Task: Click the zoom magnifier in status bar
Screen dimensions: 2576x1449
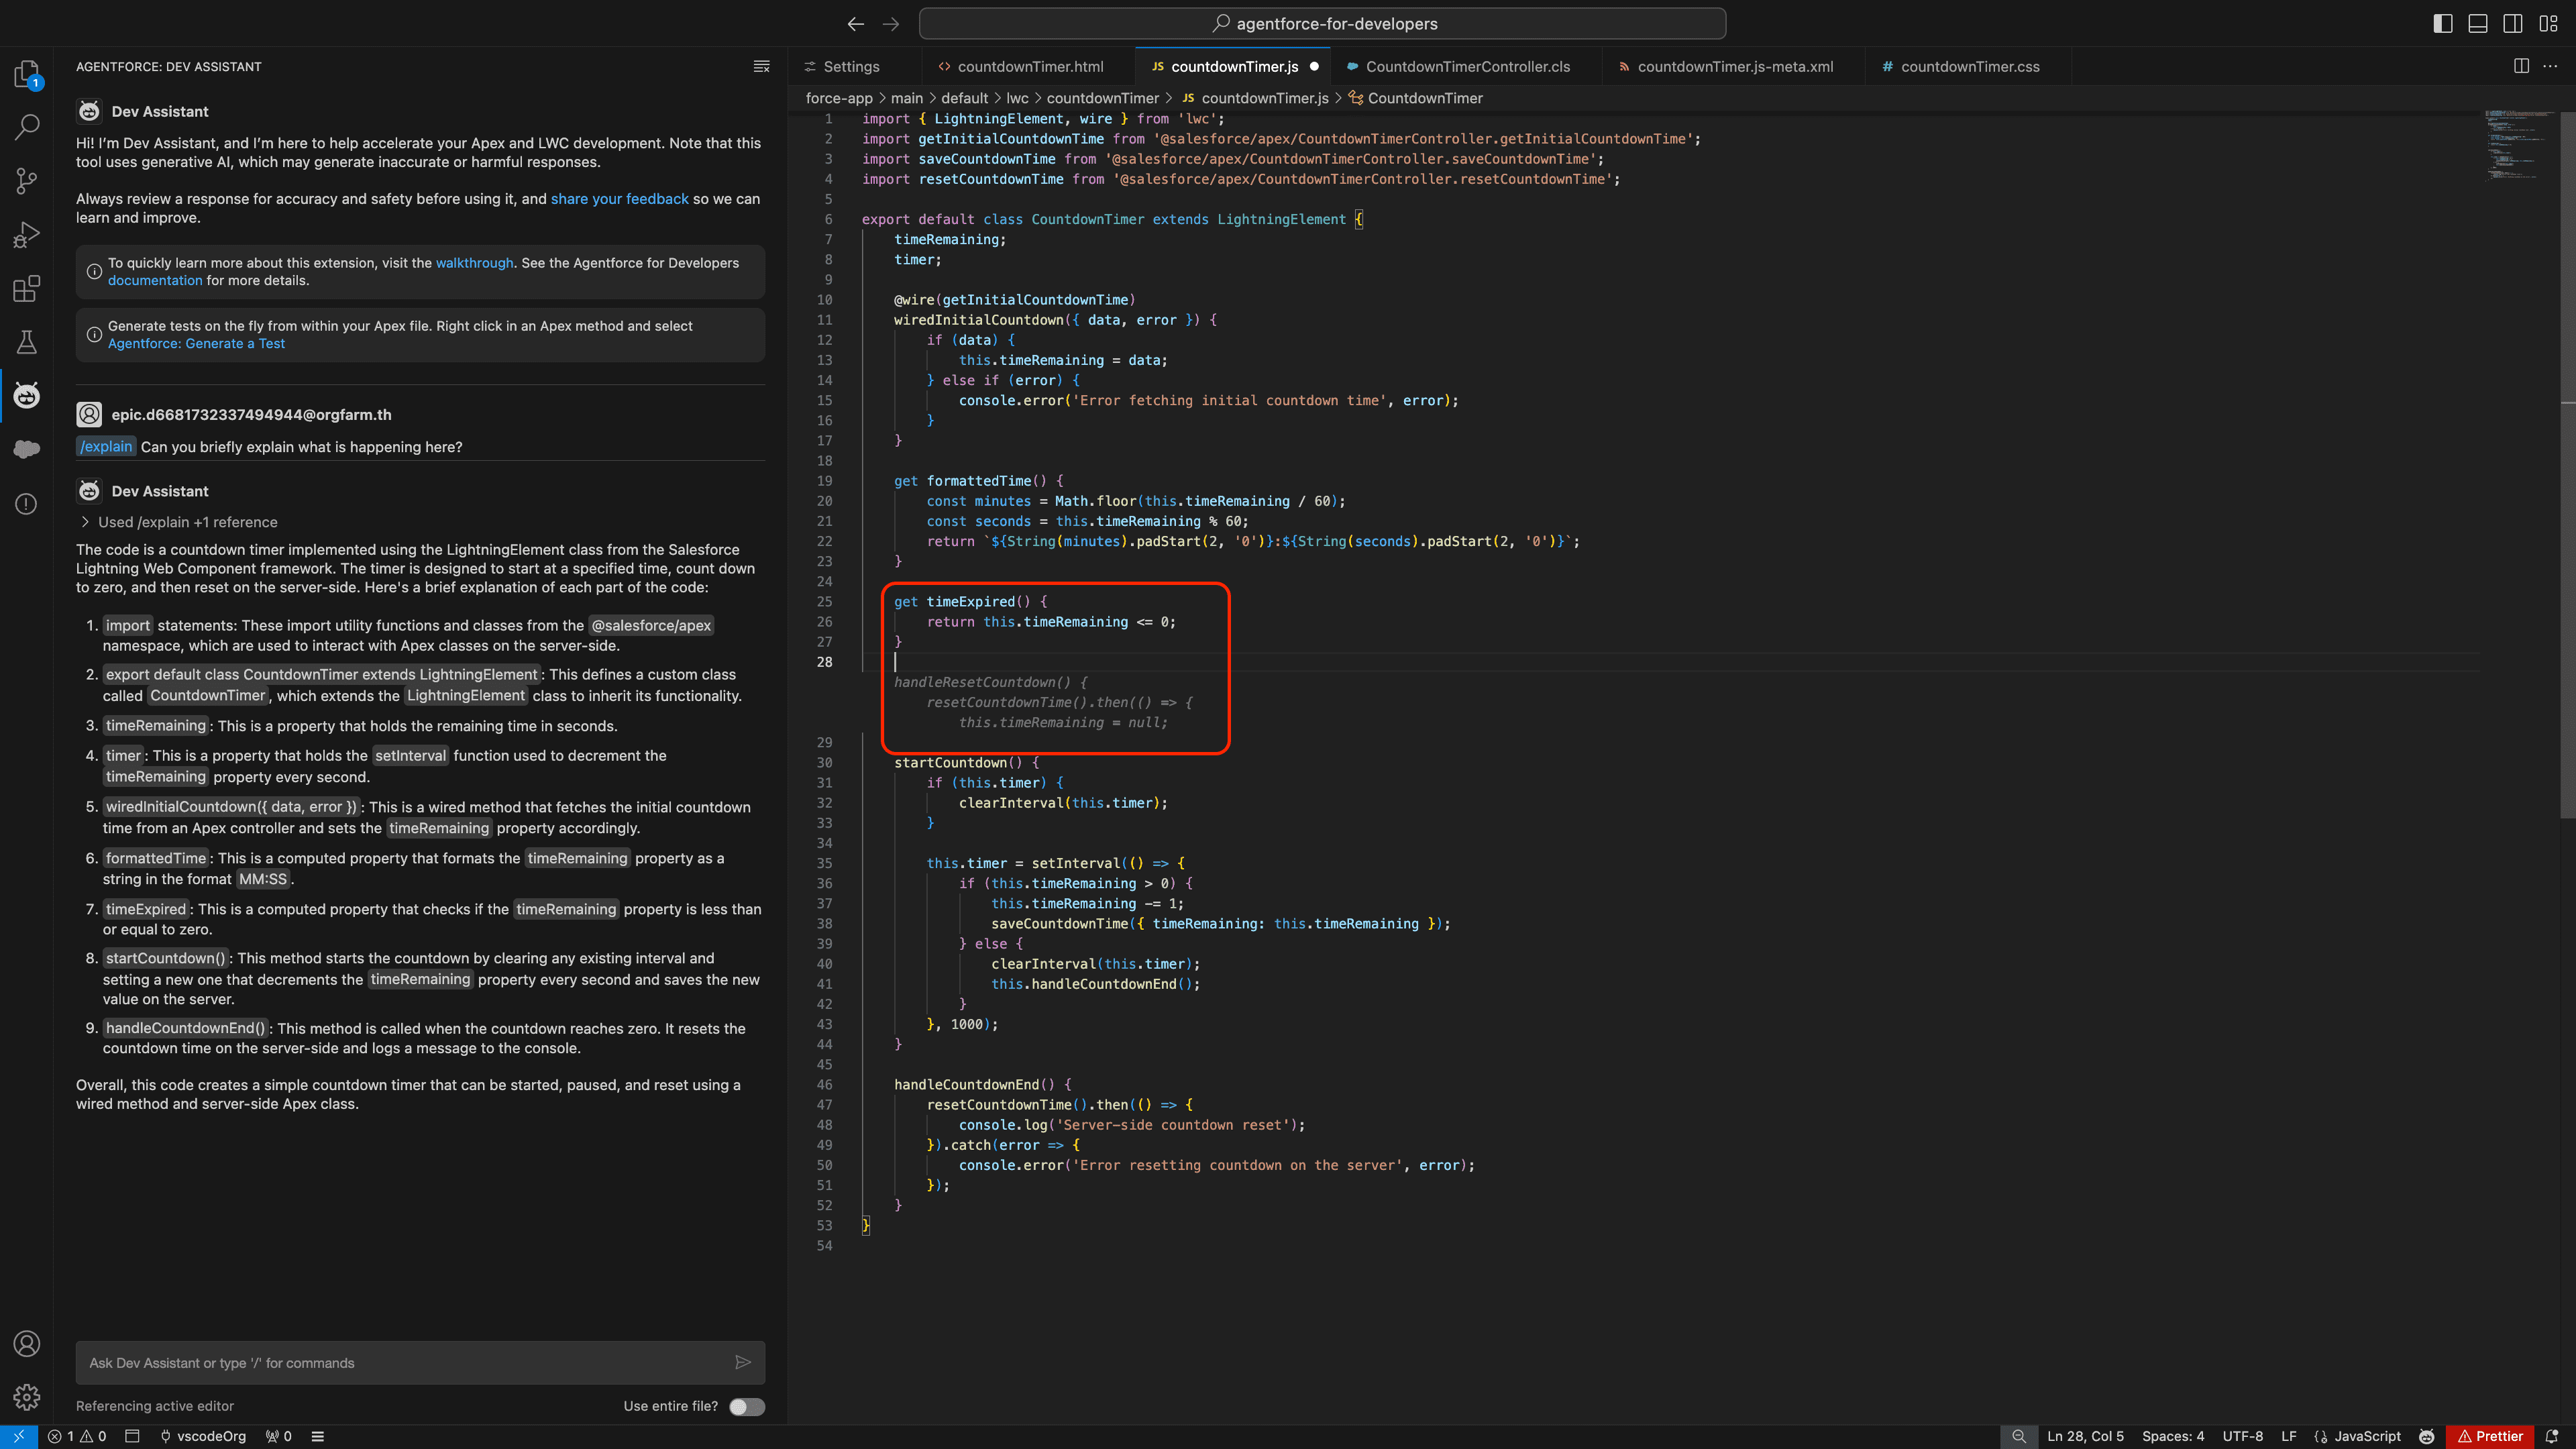Action: click(2019, 1436)
